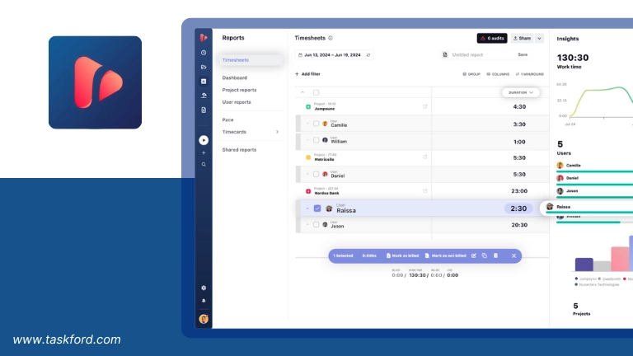Collapse the Daniel row chevron
Image resolution: width=633 pixels, height=356 pixels.
[x=307, y=175]
